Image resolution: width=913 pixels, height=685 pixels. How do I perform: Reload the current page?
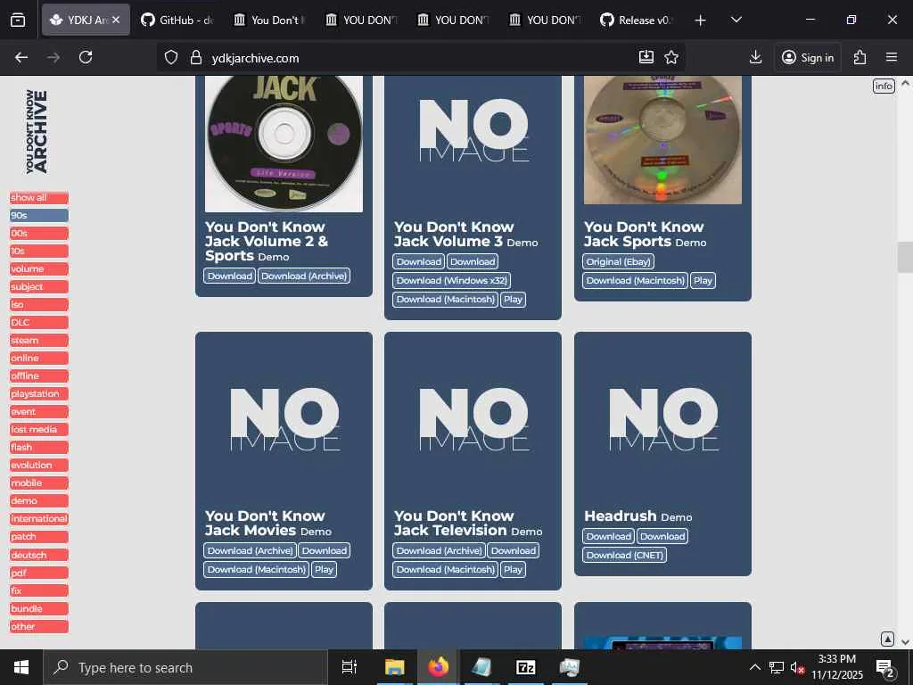pyautogui.click(x=86, y=57)
